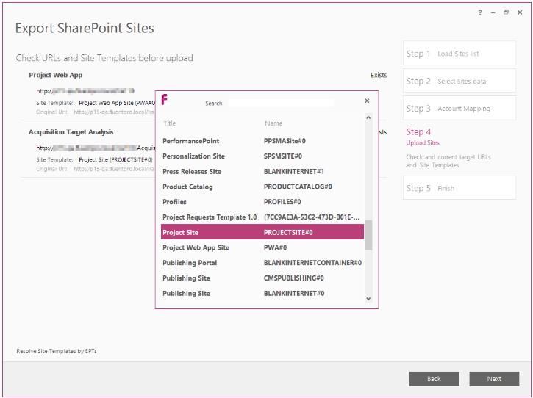Click the Back button
Viewport: 533px width, 398px height.
pyautogui.click(x=434, y=379)
